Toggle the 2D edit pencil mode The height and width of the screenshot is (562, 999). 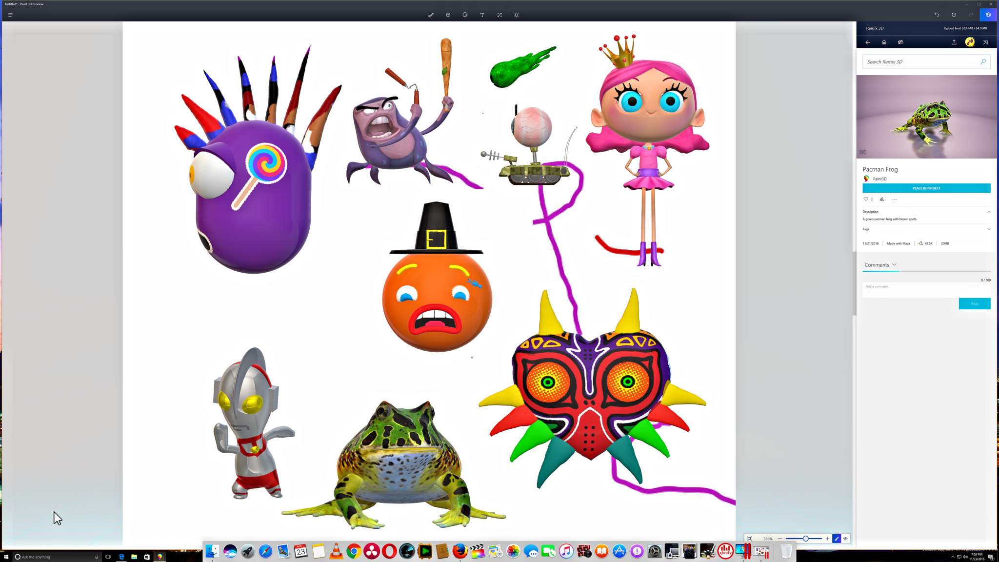837,539
